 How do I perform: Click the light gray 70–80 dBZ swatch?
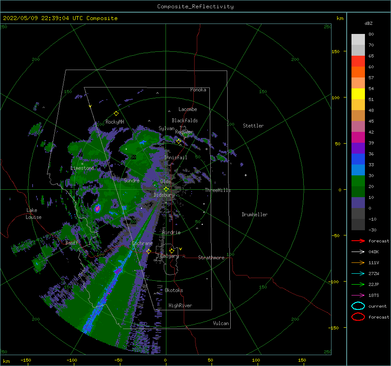(358, 39)
